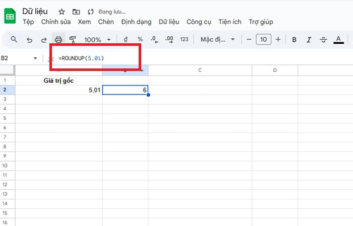Screen dimensions: 353x226
Task: Click the select-all corner box
Action: tap(8, 70)
